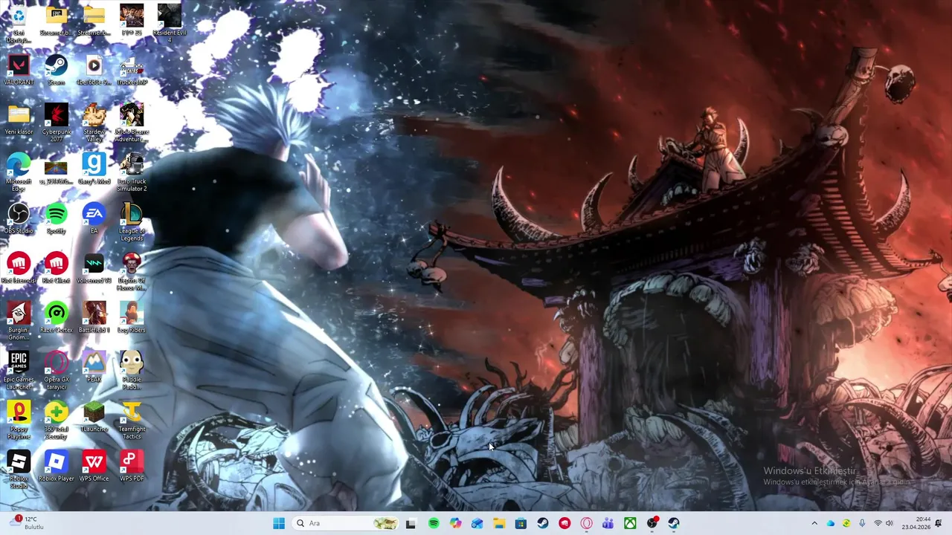
Task: Click the OneDrive cloud tray icon
Action: pos(831,523)
